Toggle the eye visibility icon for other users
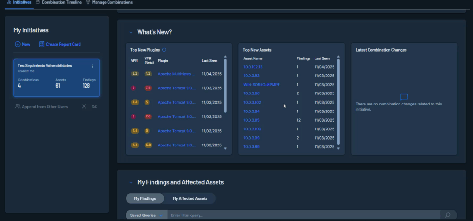Image resolution: width=473 pixels, height=221 pixels. click(x=94, y=106)
